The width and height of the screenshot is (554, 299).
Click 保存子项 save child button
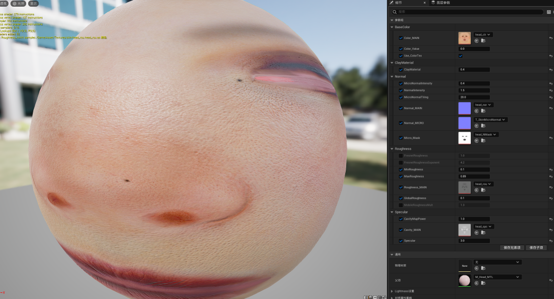point(536,248)
